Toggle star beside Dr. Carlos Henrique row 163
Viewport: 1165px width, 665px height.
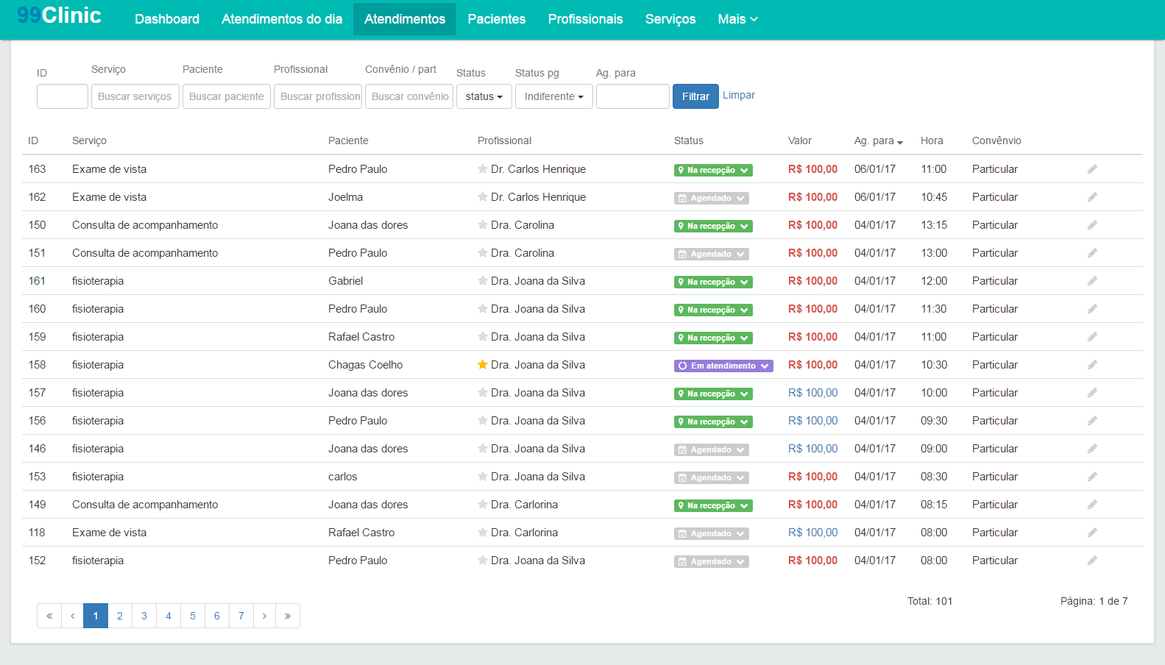point(483,169)
